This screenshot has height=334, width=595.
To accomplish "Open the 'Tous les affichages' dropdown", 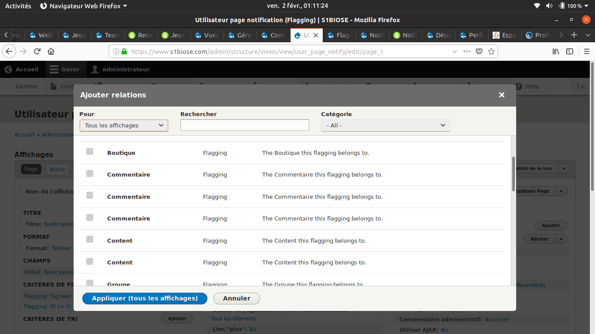I will tap(124, 125).
